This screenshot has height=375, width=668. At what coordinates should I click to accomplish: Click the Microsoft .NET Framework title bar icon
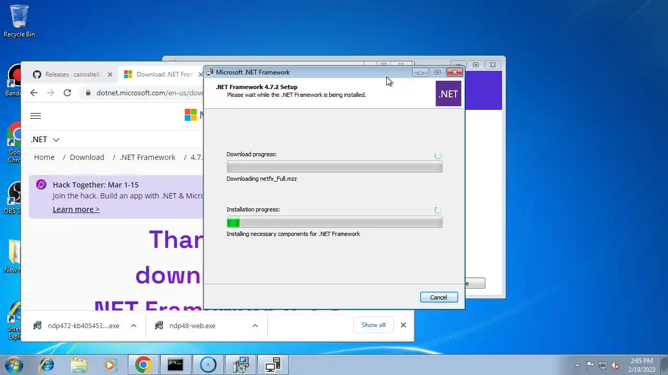pyautogui.click(x=210, y=72)
